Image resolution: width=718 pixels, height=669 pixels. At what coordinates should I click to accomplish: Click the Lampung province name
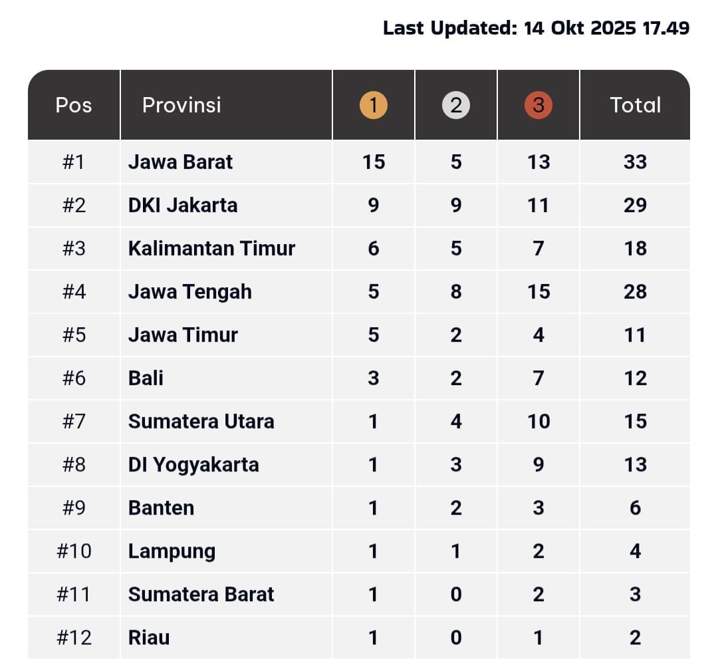[172, 551]
